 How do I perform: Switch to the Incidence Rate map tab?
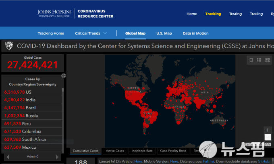pos(142,151)
